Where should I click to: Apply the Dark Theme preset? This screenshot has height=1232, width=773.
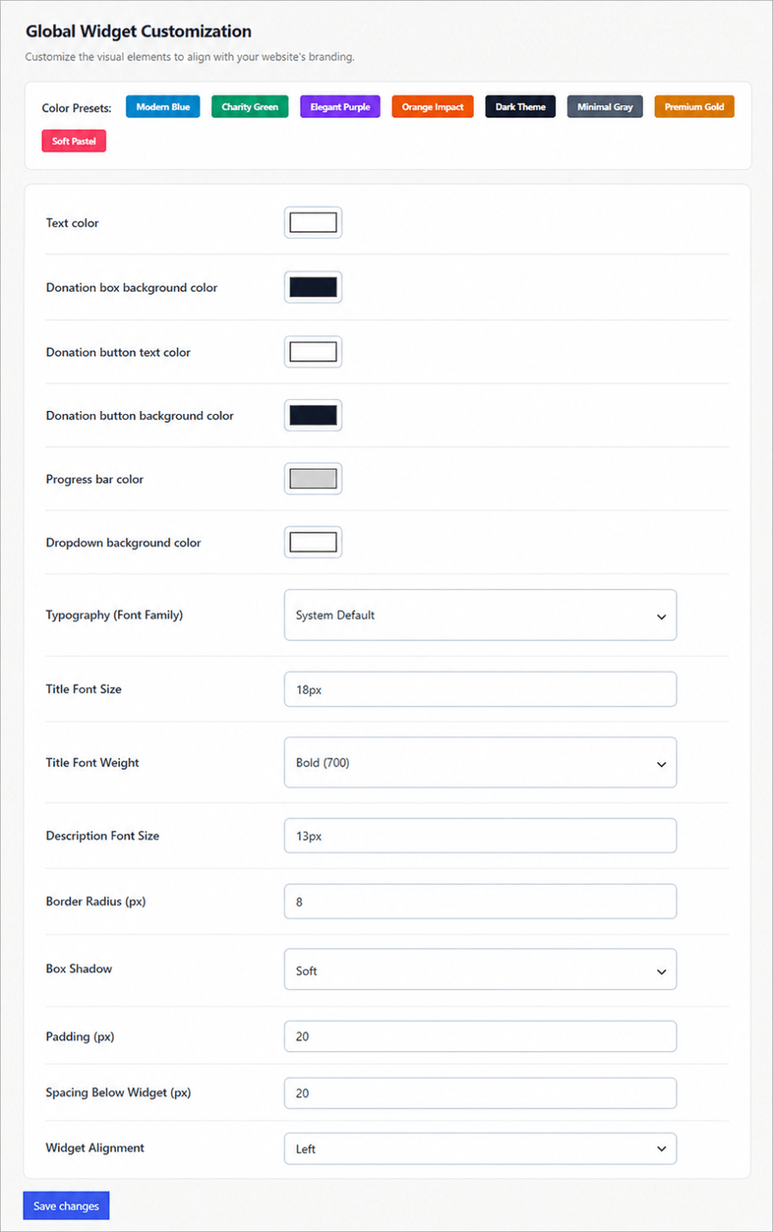click(x=521, y=106)
